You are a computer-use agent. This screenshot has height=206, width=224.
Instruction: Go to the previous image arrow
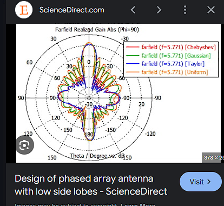coord(133,10)
